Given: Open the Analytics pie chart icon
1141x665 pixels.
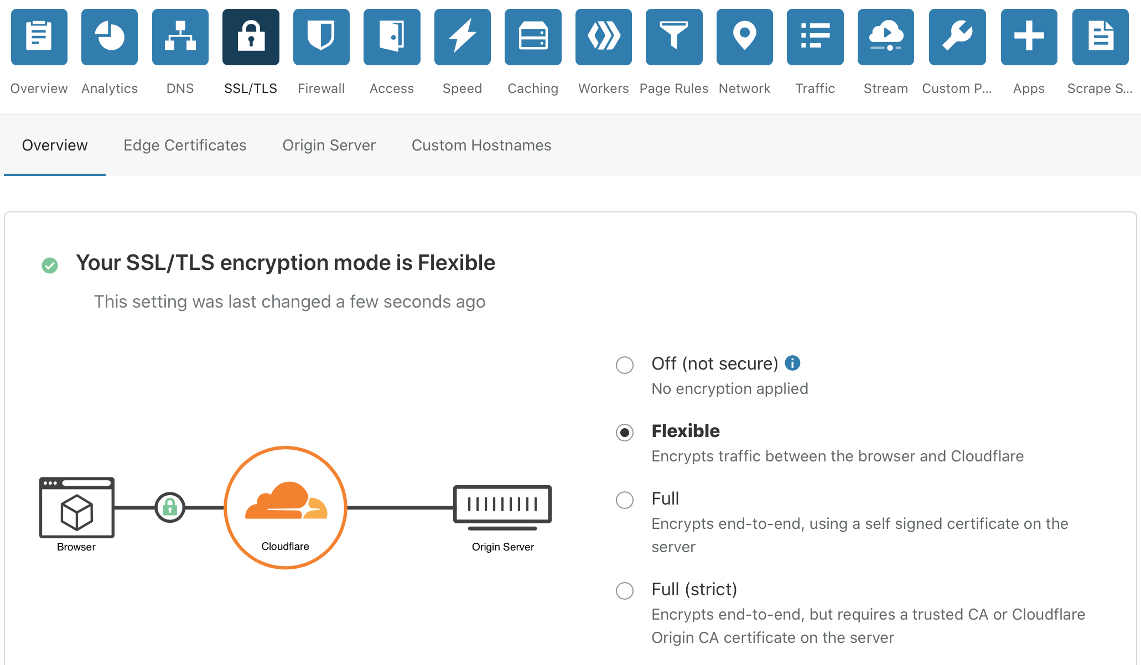Looking at the screenshot, I should click(x=110, y=37).
